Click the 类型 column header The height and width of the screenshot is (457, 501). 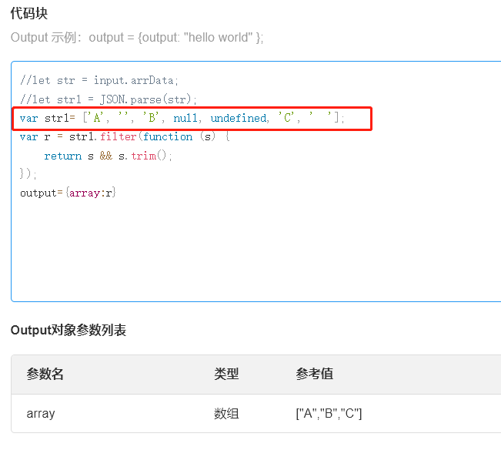[226, 375]
